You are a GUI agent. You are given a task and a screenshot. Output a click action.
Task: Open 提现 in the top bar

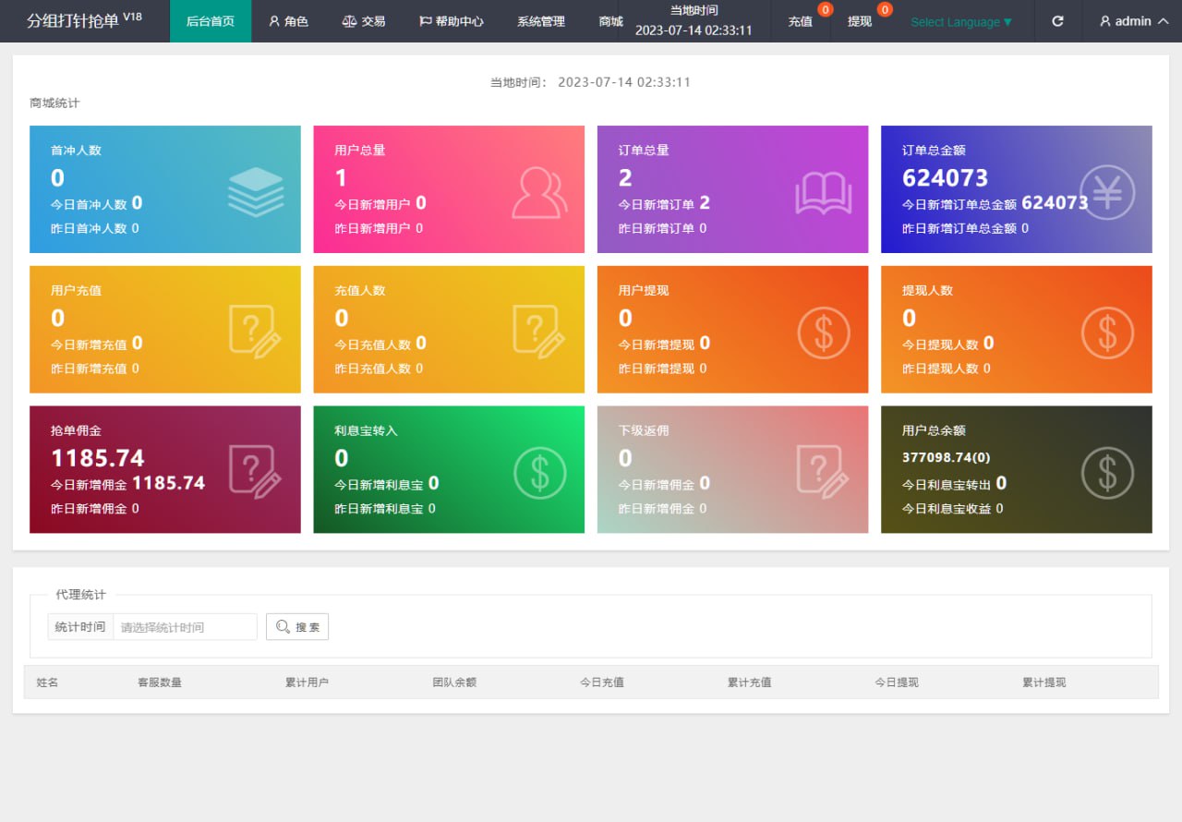pyautogui.click(x=860, y=21)
